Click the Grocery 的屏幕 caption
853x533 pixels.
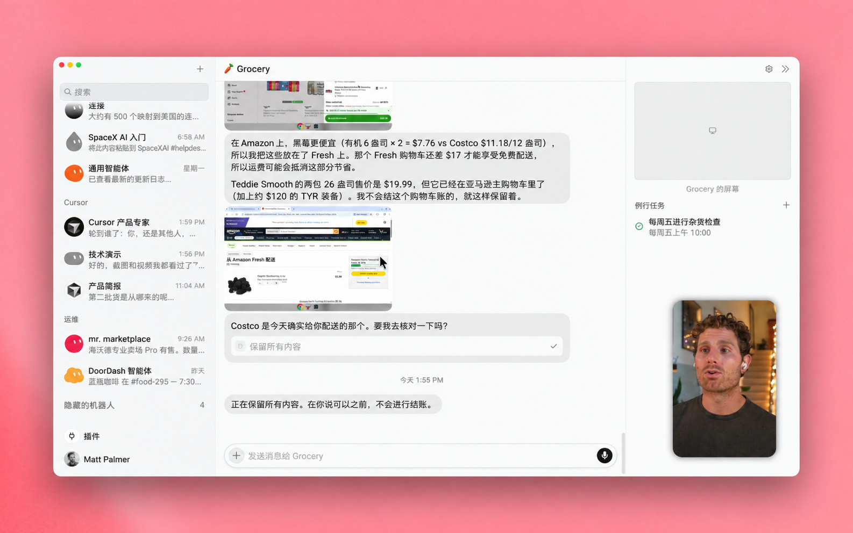[713, 189]
